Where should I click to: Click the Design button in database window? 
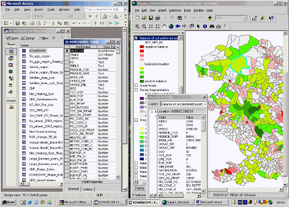(x=27, y=38)
